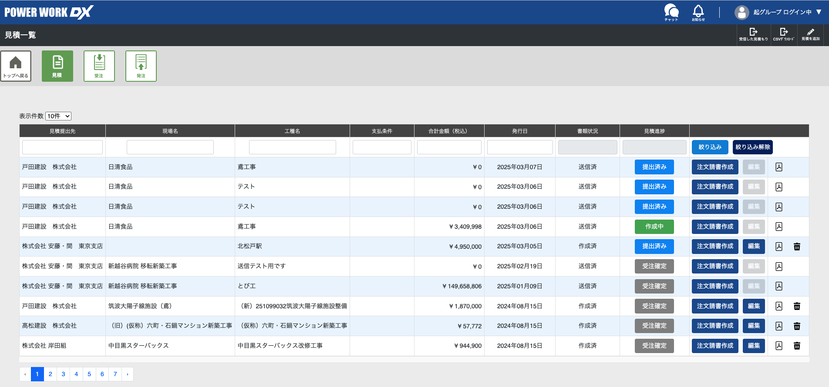Screen dimensions: 829x387
Task: Click the add estimate pencil icon
Action: pos(810,34)
